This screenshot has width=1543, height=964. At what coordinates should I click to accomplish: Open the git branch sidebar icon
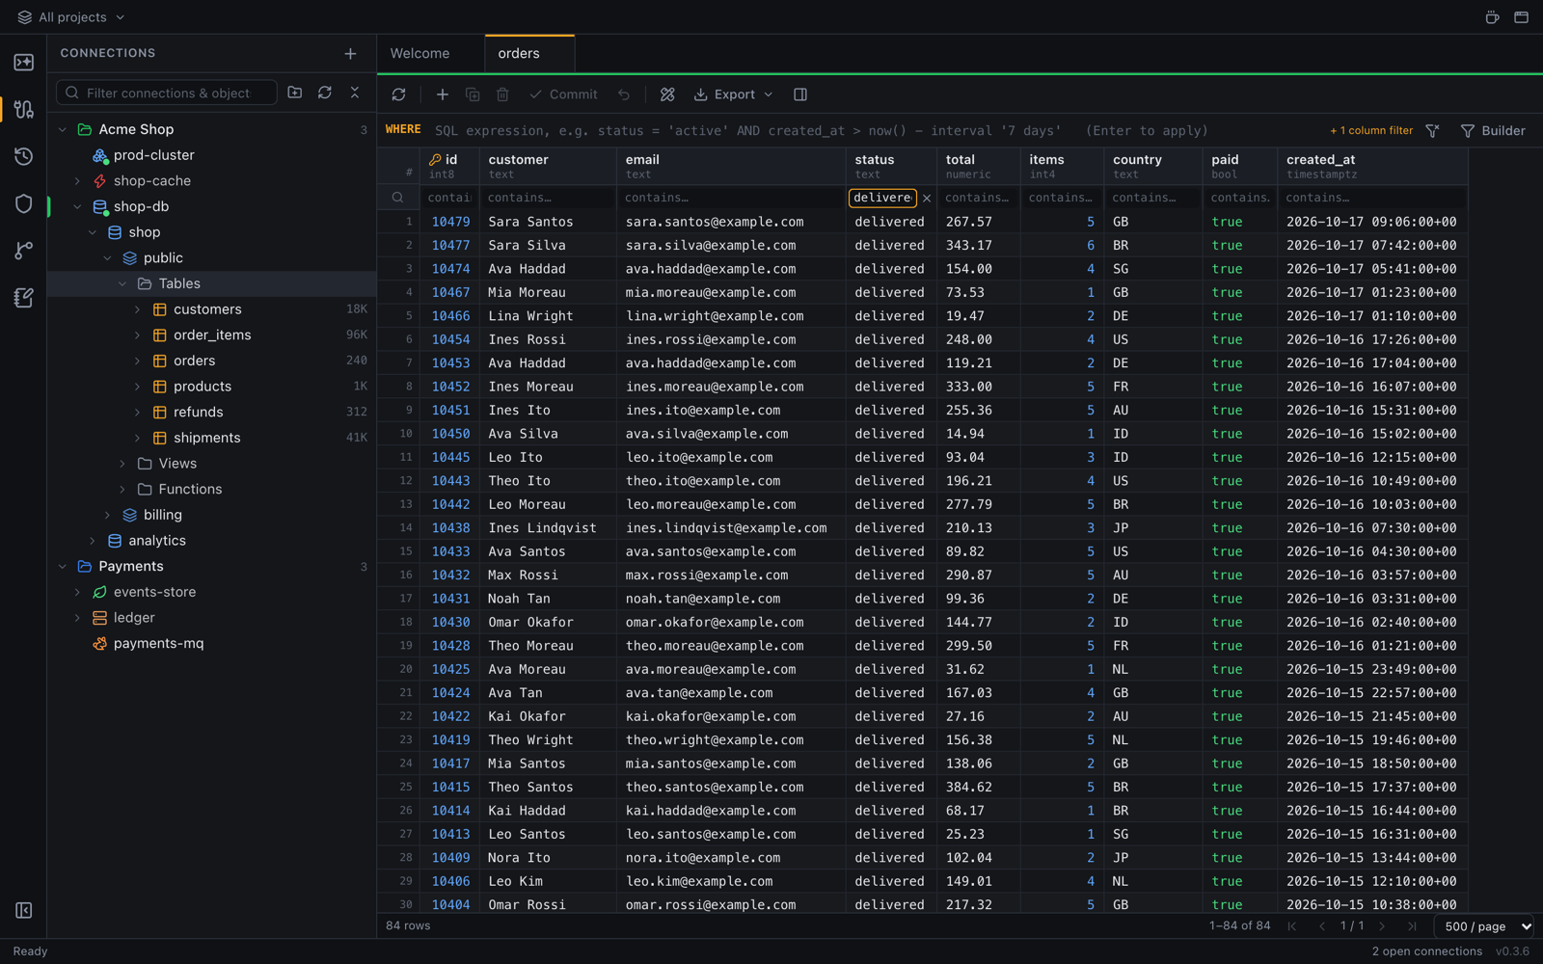point(24,251)
